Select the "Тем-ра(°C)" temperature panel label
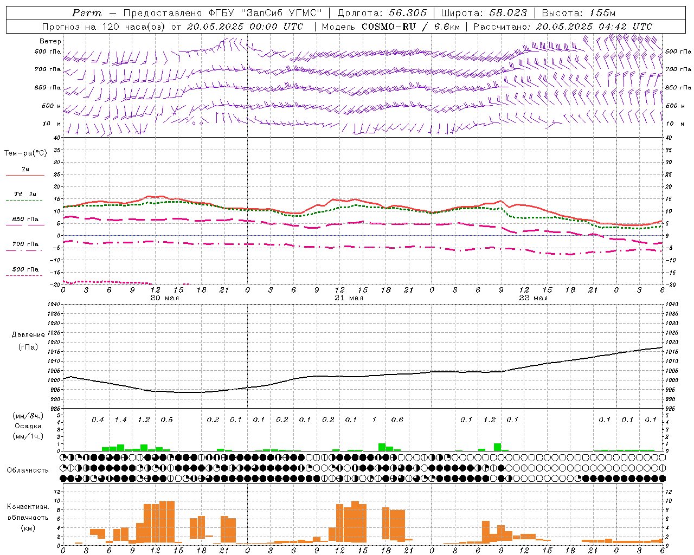The width and height of the screenshot is (694, 555). tap(25, 153)
